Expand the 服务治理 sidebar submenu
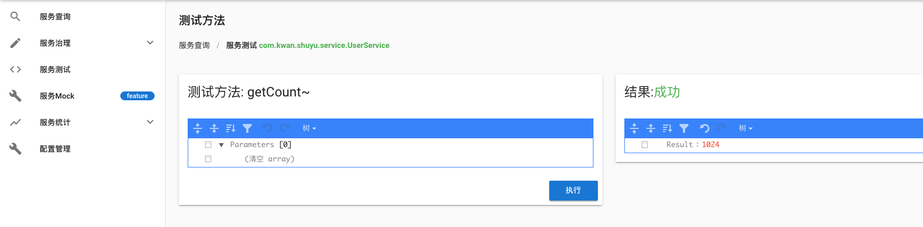The height and width of the screenshot is (227, 923). pos(150,43)
